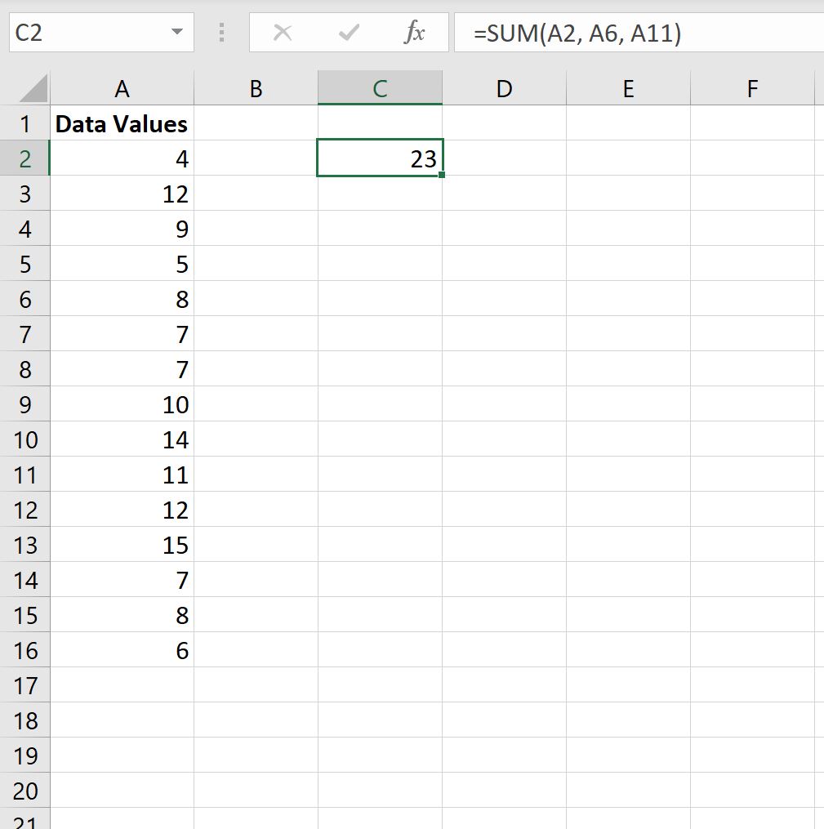Viewport: 824px width, 829px height.
Task: Select cell C2 containing 23
Action: tap(380, 158)
